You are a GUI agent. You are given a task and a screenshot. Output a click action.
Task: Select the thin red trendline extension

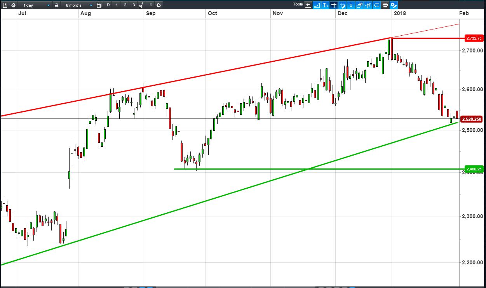point(425,31)
